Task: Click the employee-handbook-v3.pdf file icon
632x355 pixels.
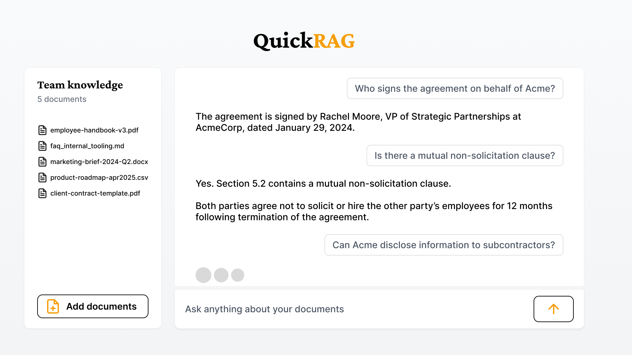Action: (x=42, y=130)
